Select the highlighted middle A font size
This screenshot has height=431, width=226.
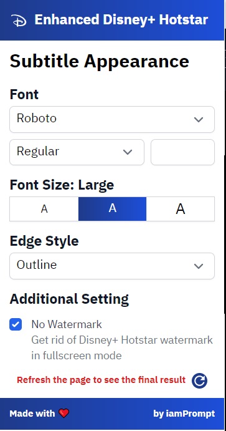113,209
